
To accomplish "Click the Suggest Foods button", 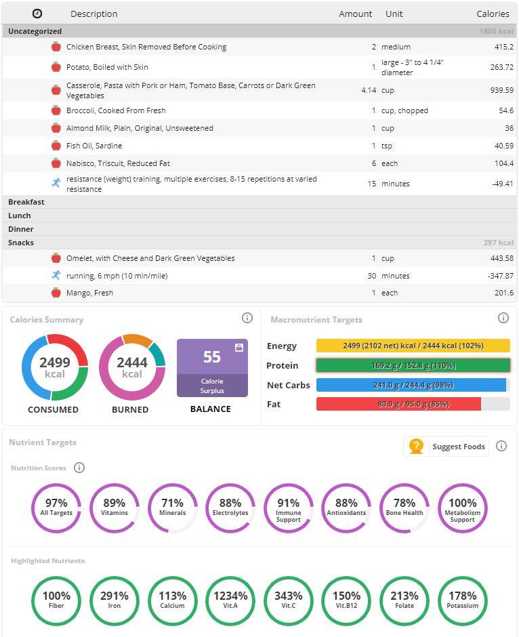I will (x=447, y=447).
